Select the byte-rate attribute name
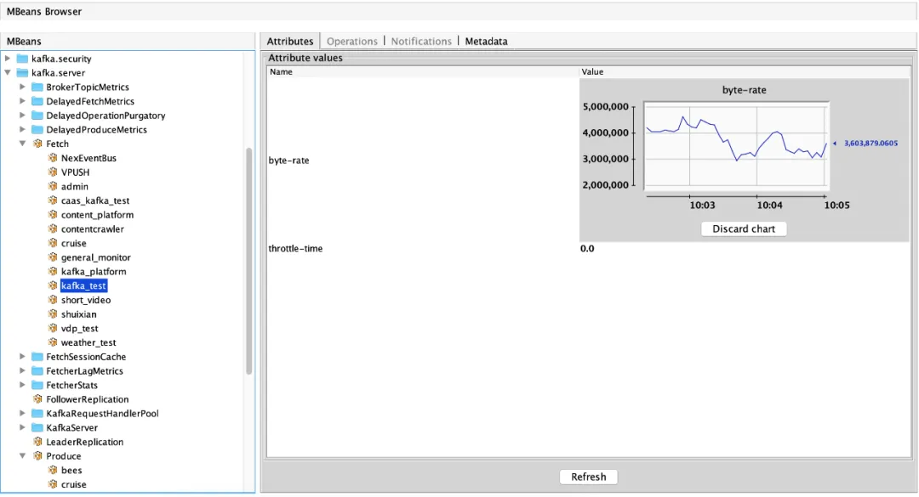The height and width of the screenshot is (497, 919). click(289, 161)
